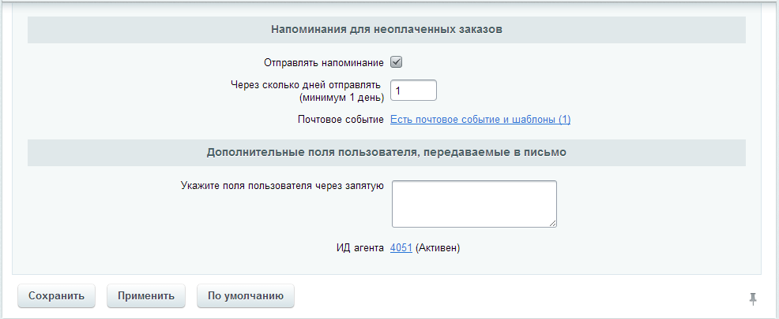
Task: Click the textarea resize grip corner
Action: 553,224
